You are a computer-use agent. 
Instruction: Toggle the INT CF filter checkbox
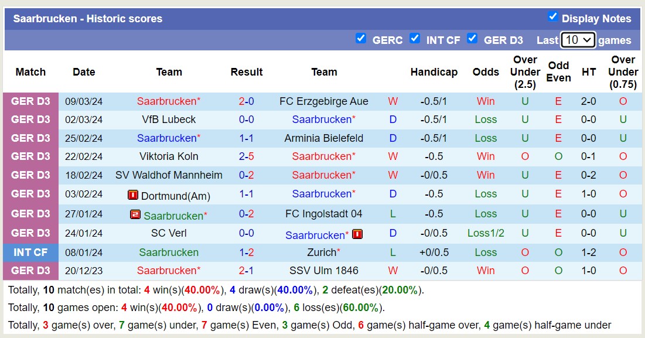(x=415, y=39)
